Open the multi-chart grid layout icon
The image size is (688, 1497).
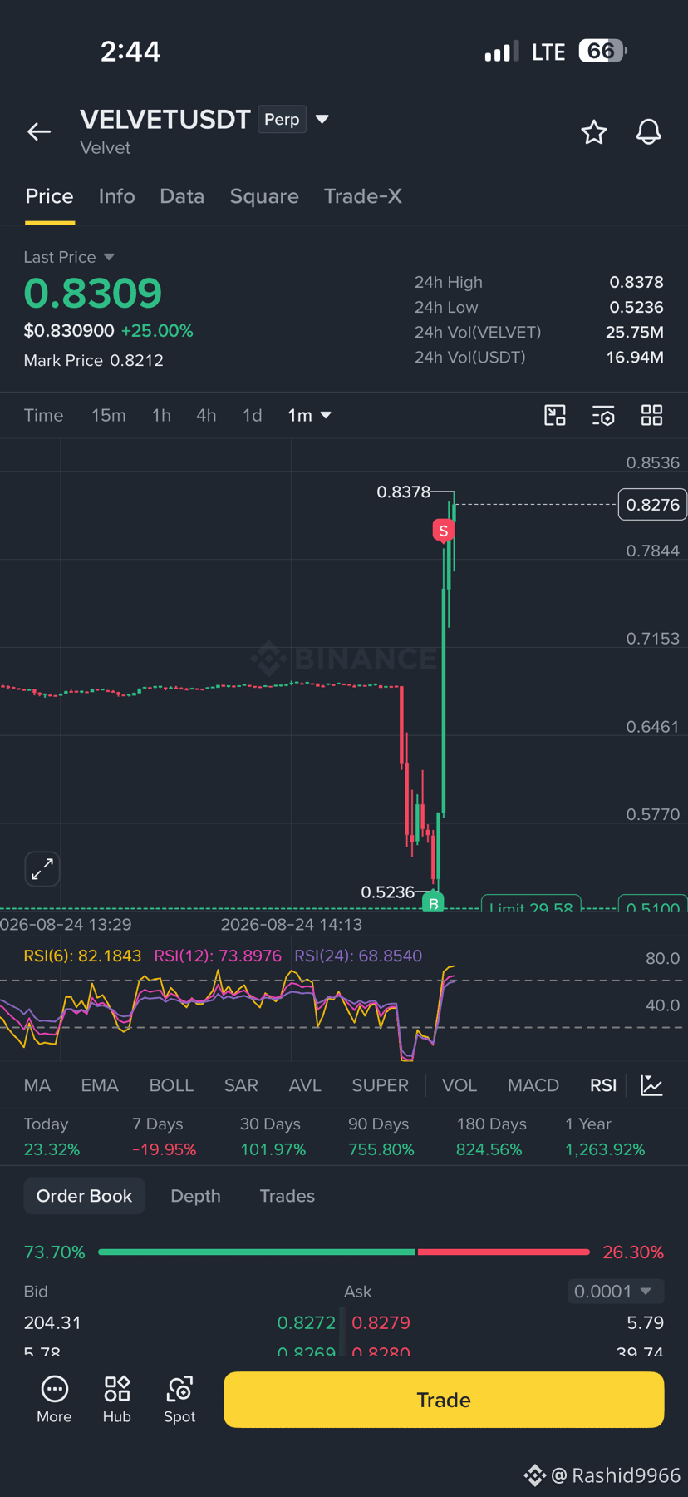(x=652, y=415)
